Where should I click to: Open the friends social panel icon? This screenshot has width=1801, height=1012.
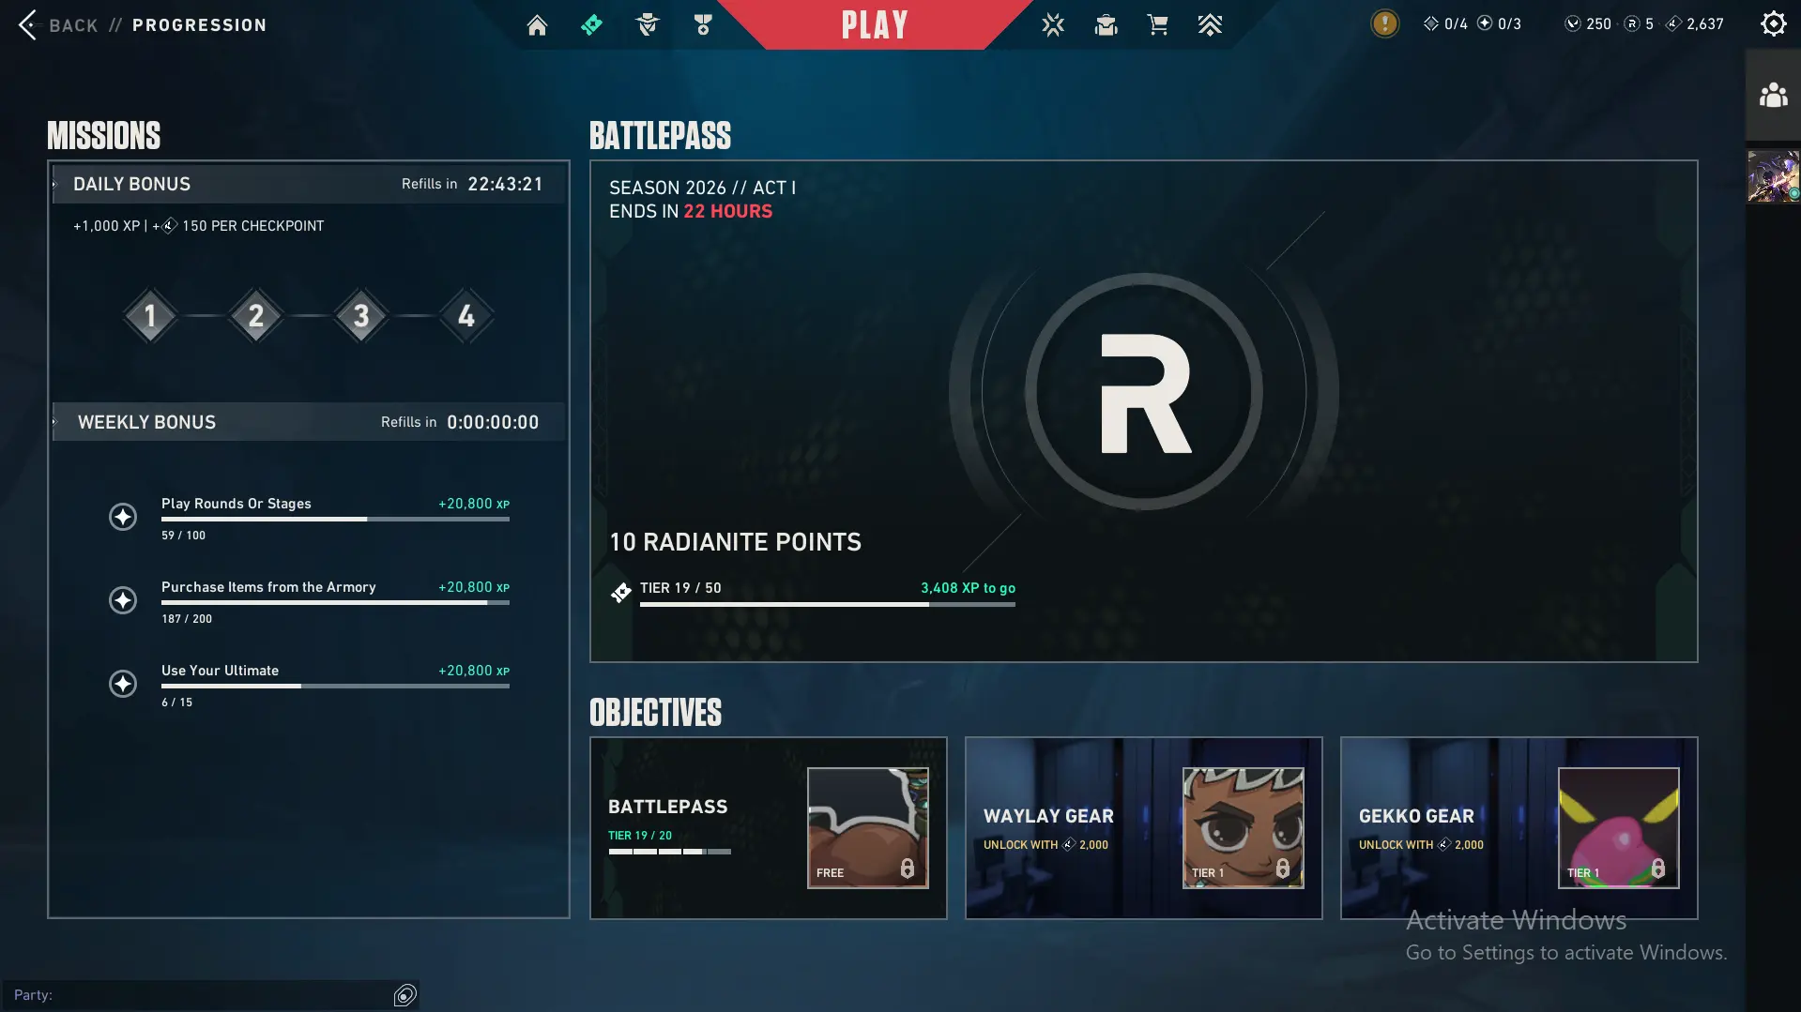coord(1773,95)
